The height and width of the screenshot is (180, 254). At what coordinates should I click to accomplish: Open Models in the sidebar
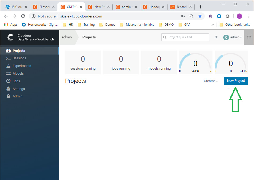pos(29,73)
